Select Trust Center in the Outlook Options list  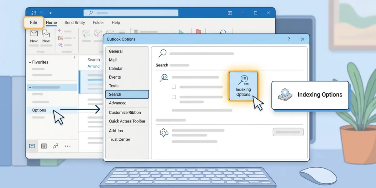coord(120,139)
